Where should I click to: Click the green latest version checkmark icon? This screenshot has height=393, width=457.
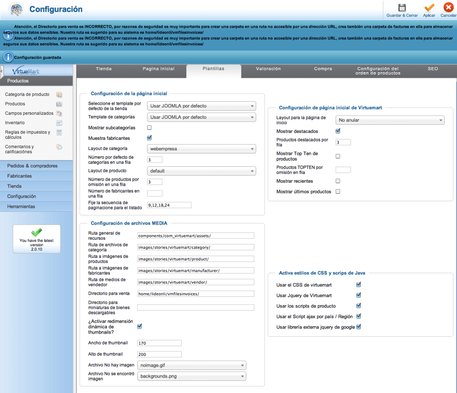(37, 232)
